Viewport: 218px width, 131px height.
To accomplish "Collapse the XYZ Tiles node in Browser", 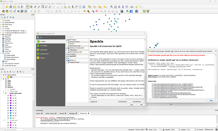I will [1, 53].
